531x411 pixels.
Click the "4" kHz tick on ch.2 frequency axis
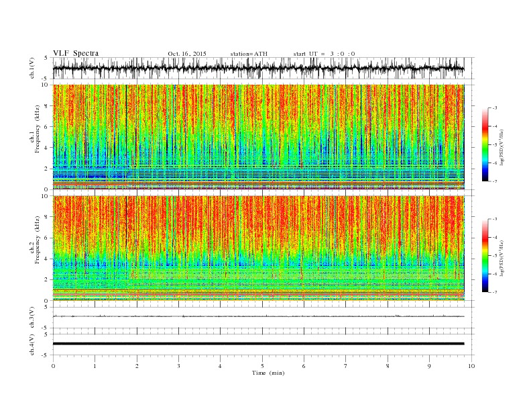[47, 259]
